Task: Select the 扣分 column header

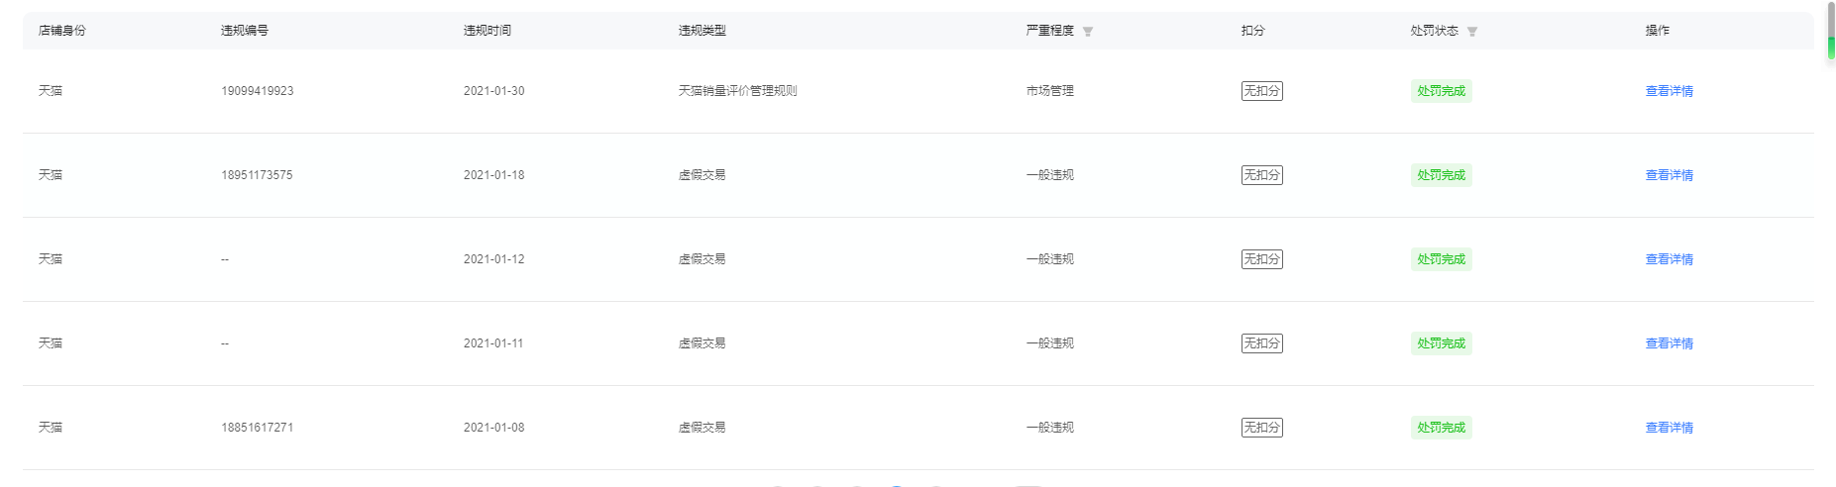Action: [x=1253, y=31]
